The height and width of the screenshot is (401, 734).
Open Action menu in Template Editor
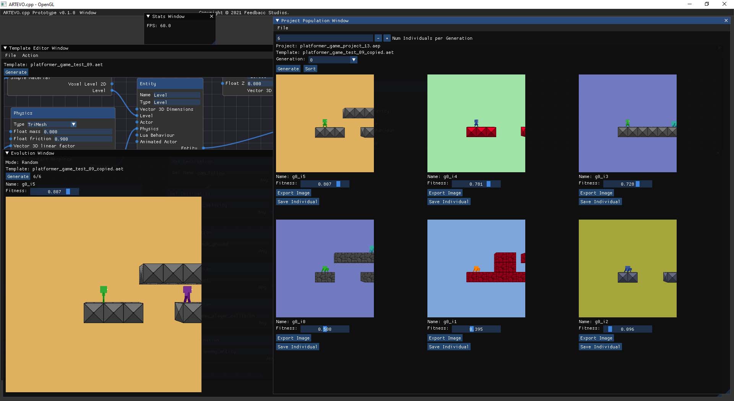[x=30, y=55]
